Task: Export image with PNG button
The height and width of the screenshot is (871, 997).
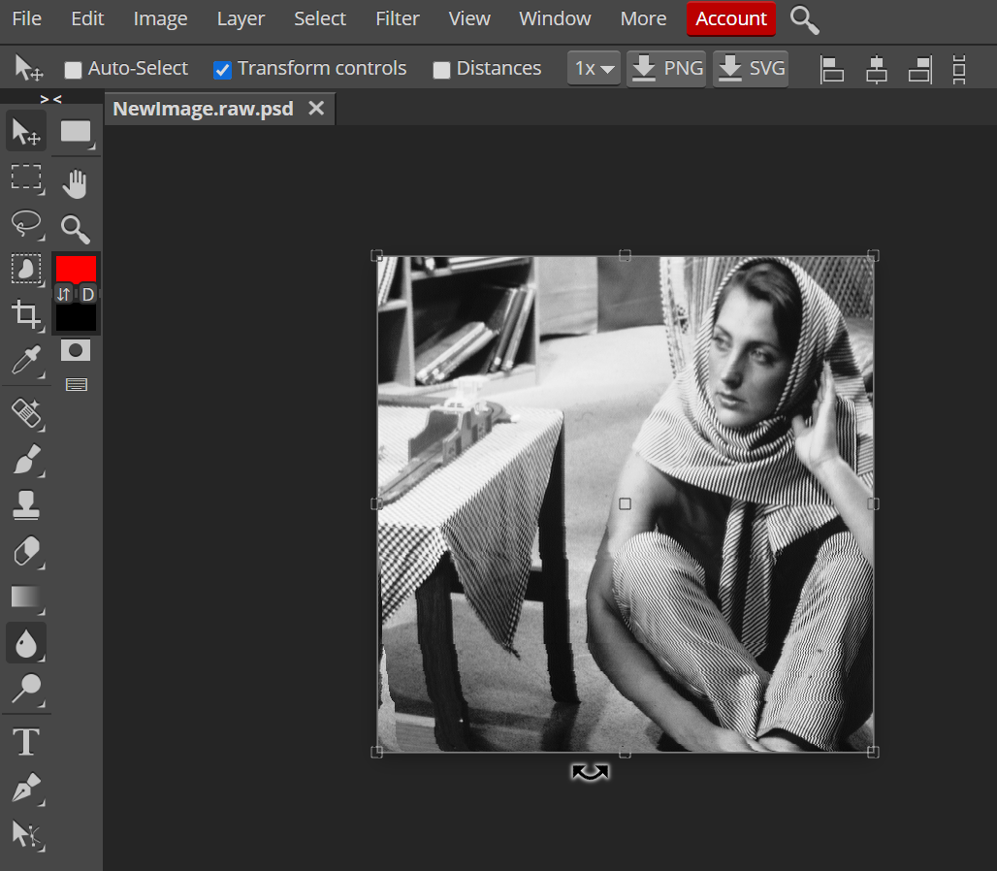Action: (666, 69)
